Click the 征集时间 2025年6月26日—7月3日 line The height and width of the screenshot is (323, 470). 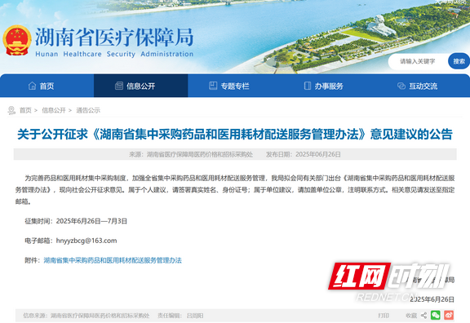(x=76, y=221)
